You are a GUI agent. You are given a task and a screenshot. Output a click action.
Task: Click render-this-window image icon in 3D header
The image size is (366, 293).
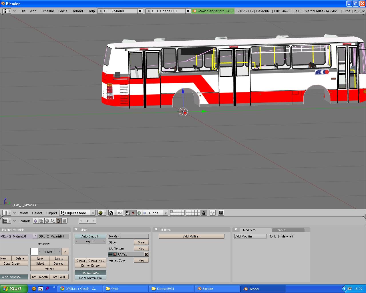tap(221, 213)
